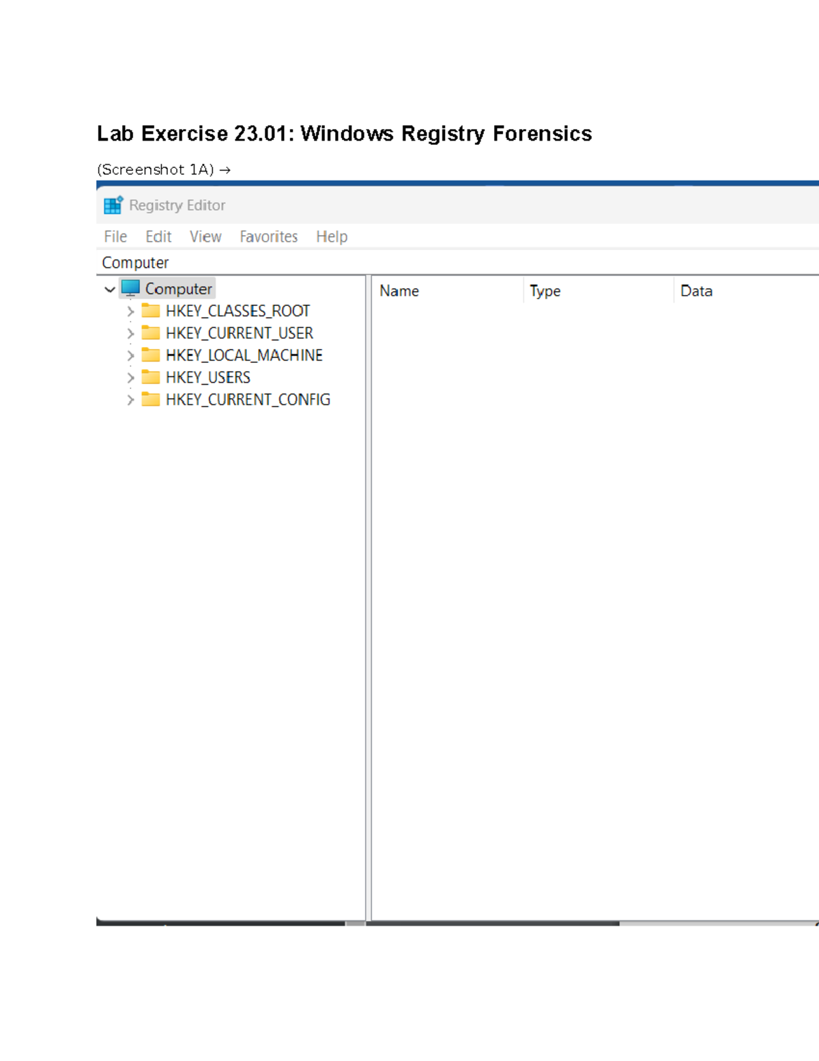The width and height of the screenshot is (819, 1061).
Task: Expand the HKEY_CURRENT_CONFIG key
Action: pyautogui.click(x=130, y=399)
